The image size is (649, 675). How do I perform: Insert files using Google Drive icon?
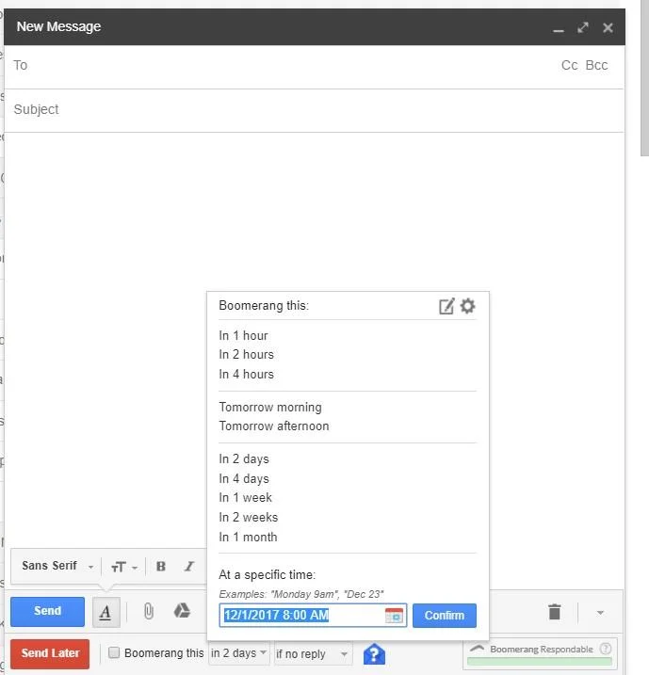(x=182, y=612)
